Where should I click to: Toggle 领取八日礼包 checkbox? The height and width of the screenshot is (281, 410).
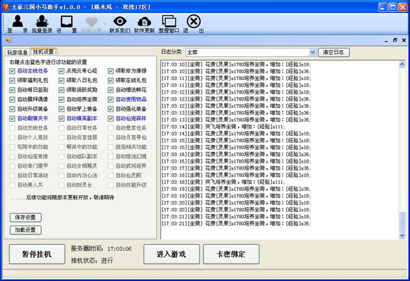[x=61, y=80]
